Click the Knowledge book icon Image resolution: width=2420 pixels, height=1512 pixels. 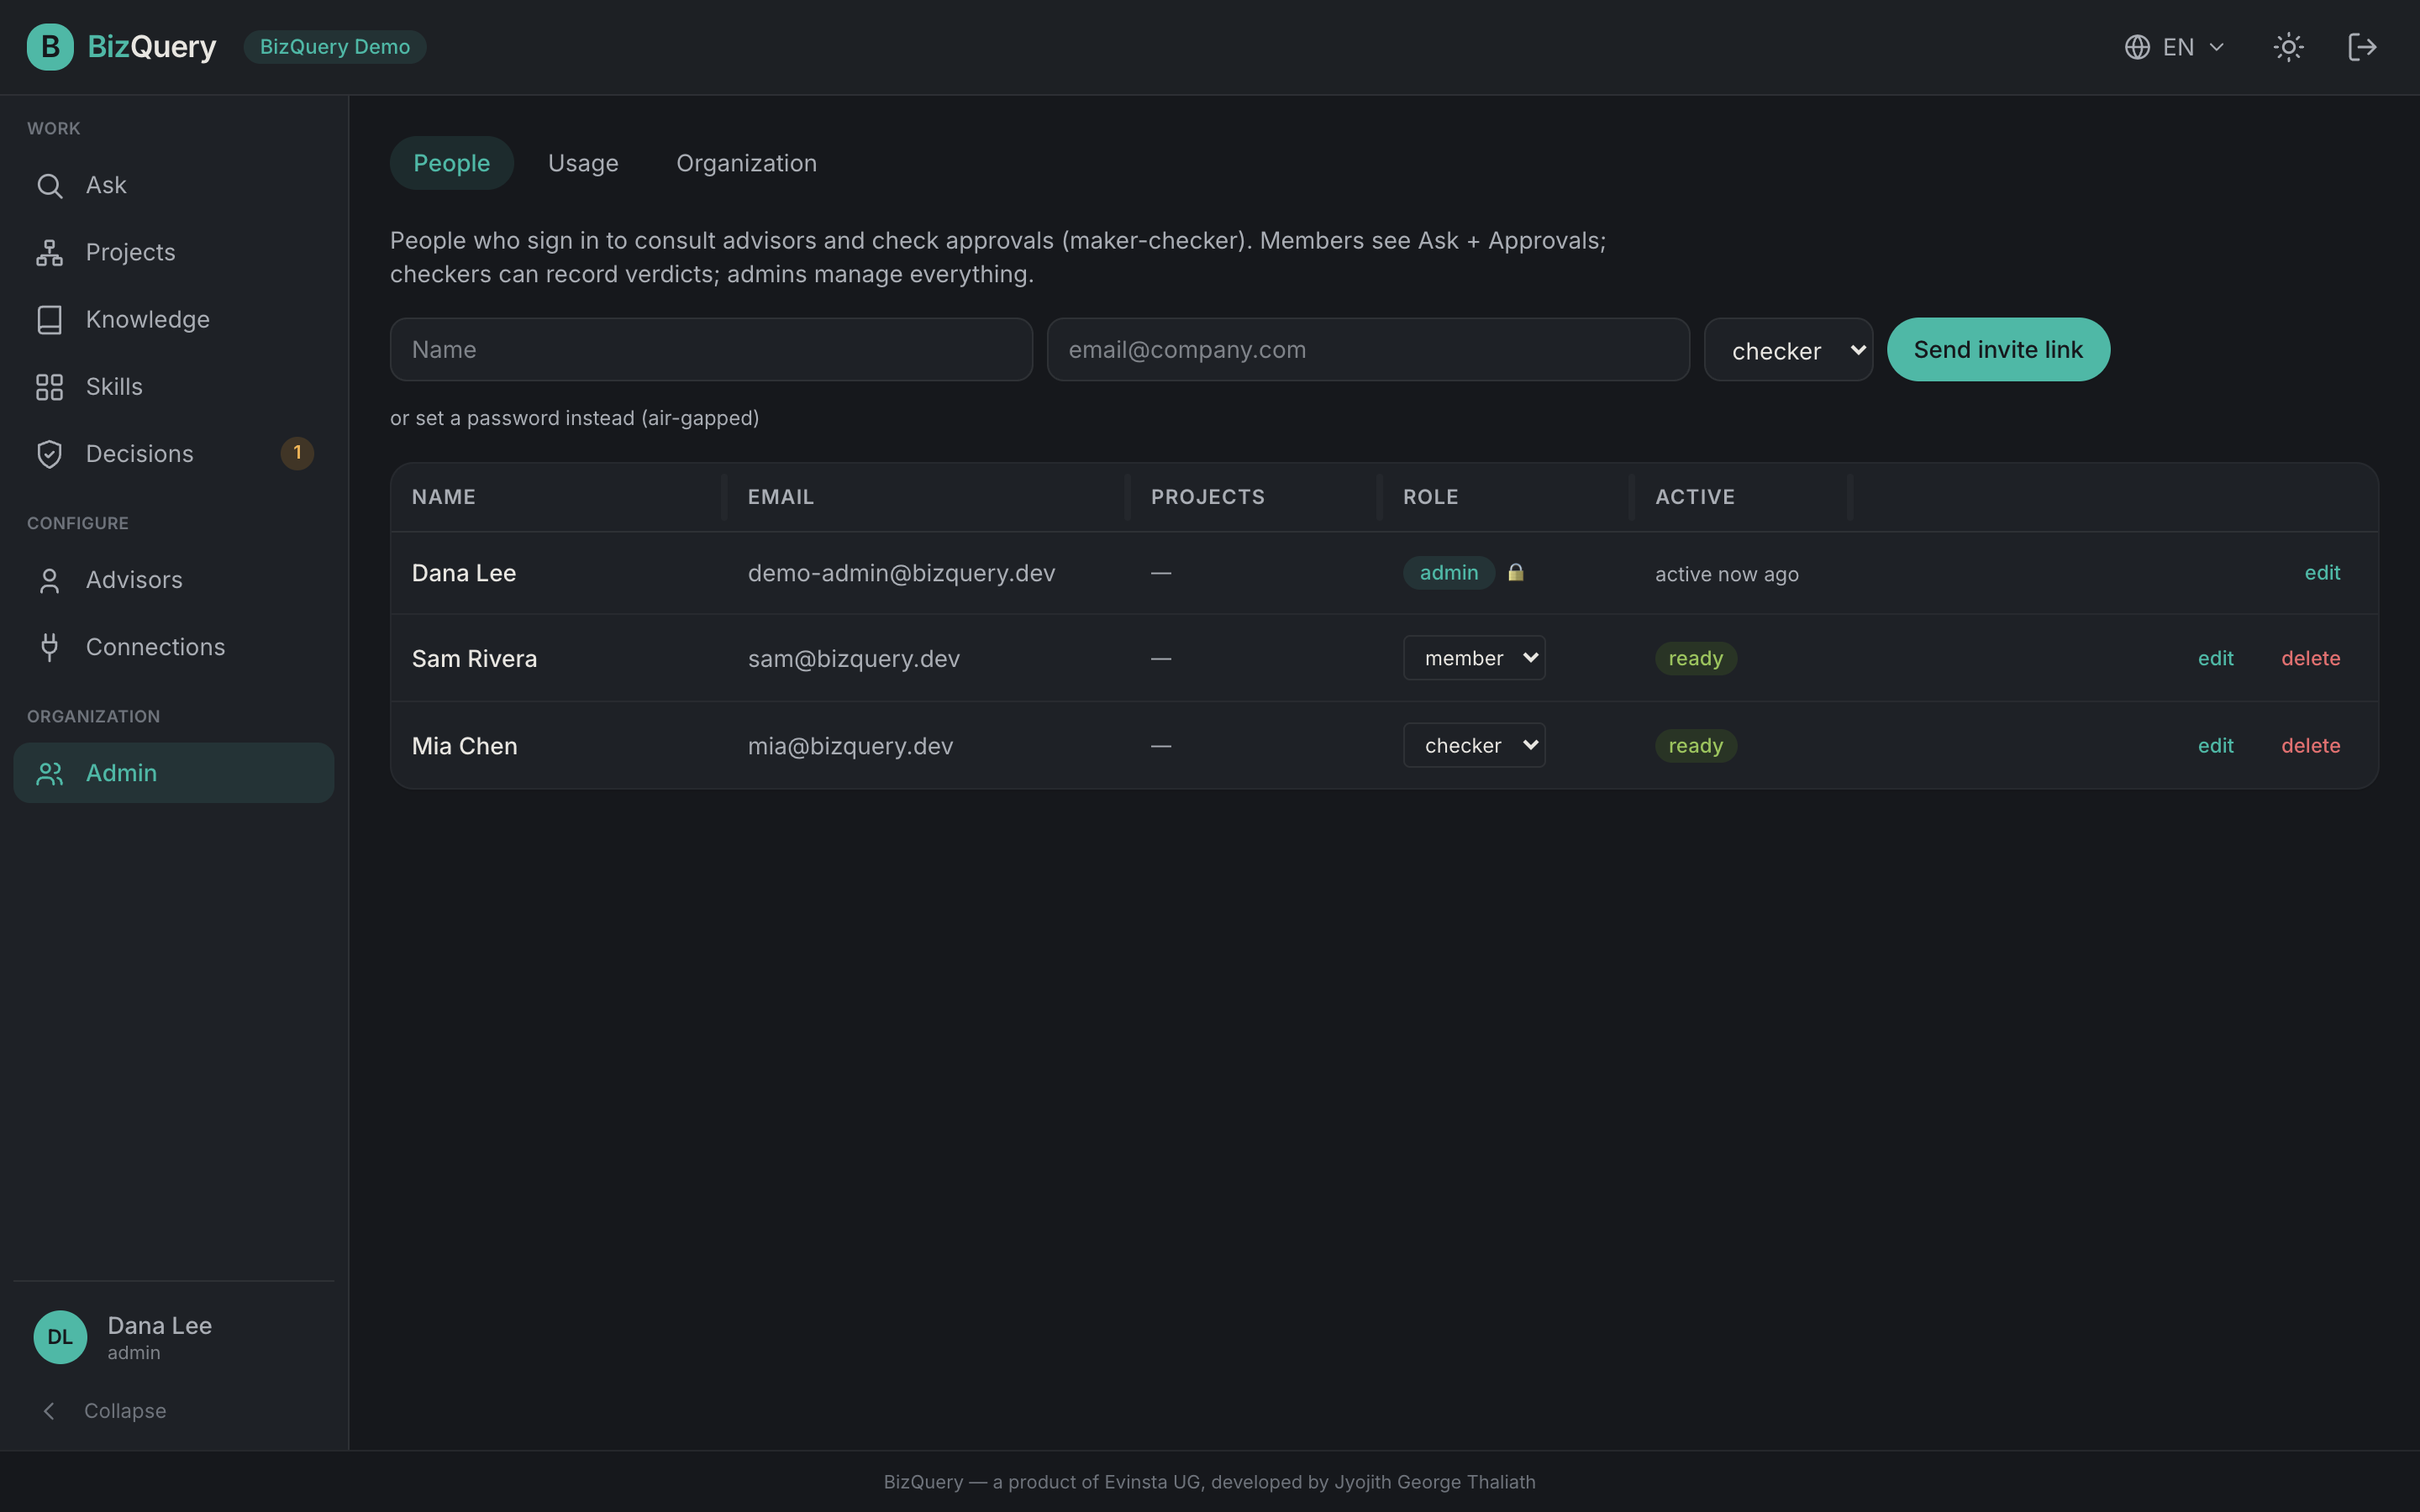click(x=49, y=320)
